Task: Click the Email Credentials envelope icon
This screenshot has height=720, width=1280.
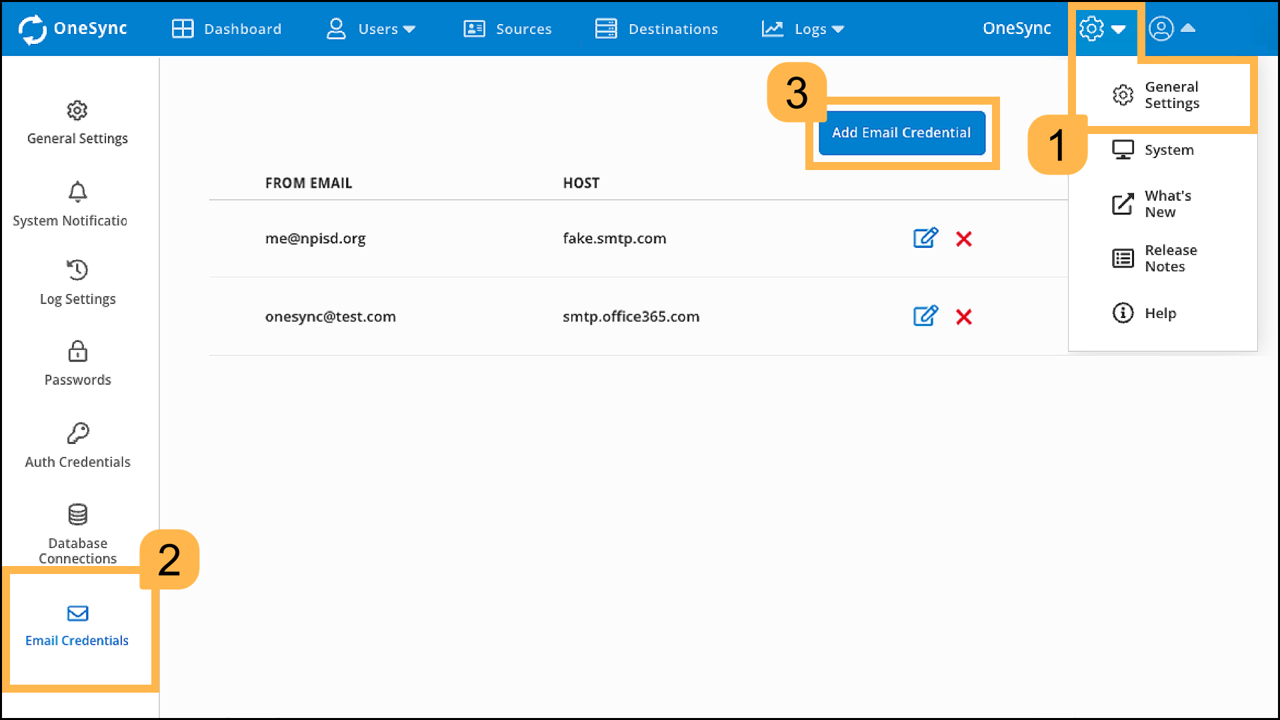Action: [77, 614]
